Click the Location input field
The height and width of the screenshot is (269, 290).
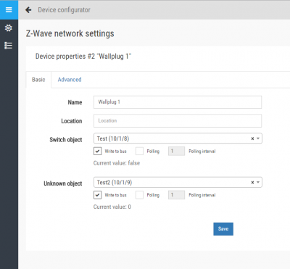tap(178, 120)
